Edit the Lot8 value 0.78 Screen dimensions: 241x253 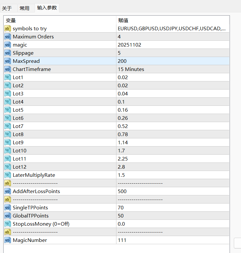pyautogui.click(x=173, y=134)
